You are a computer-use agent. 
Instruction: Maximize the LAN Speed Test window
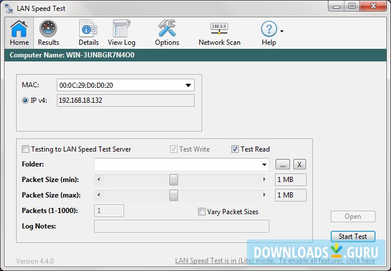point(352,6)
